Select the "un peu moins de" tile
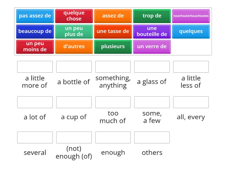Image resolution: width=226 pixels, height=169 pixels. tap(35, 46)
